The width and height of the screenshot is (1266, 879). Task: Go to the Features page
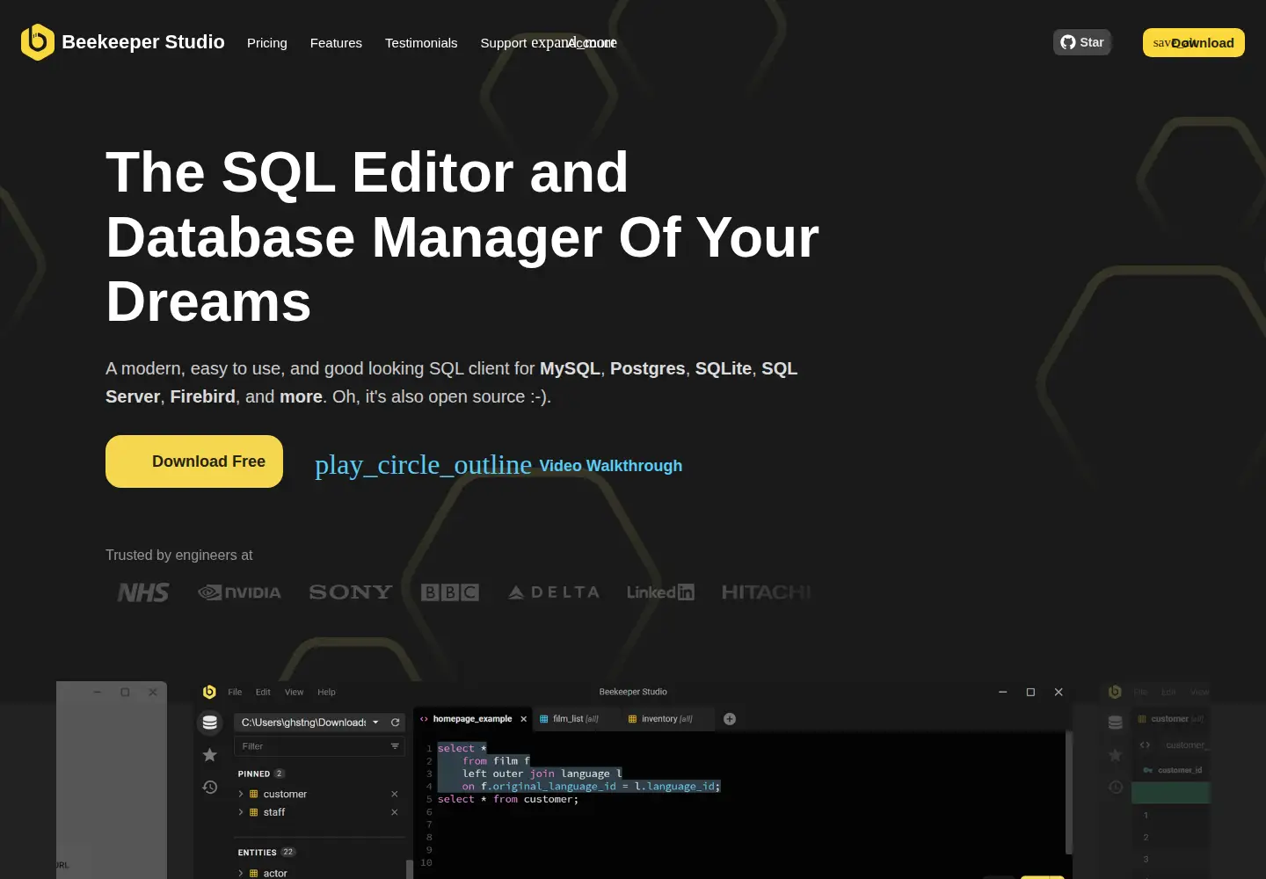point(336,43)
